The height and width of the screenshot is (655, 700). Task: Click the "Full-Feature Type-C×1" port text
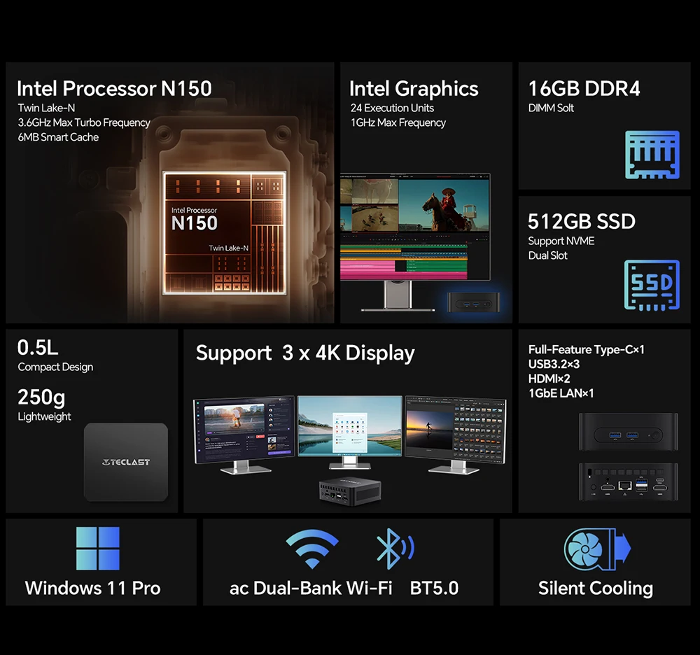coord(586,349)
